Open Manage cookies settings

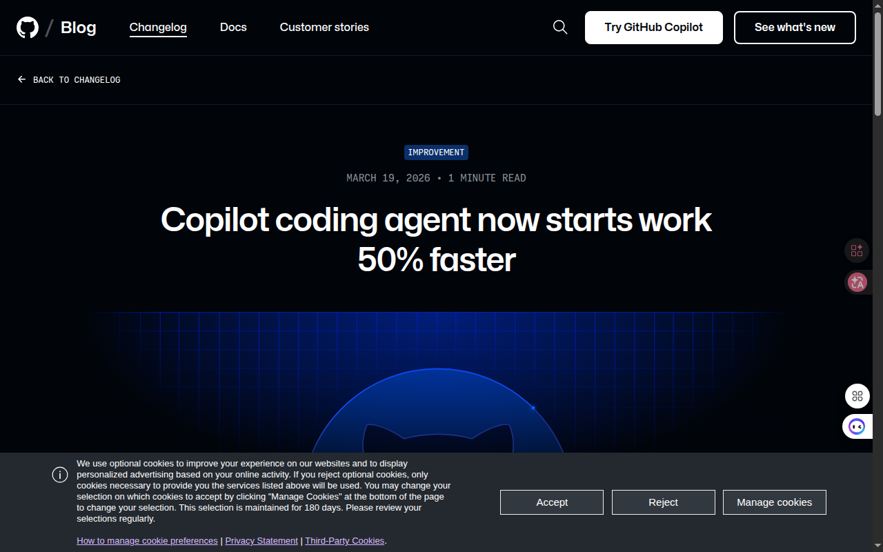click(775, 502)
